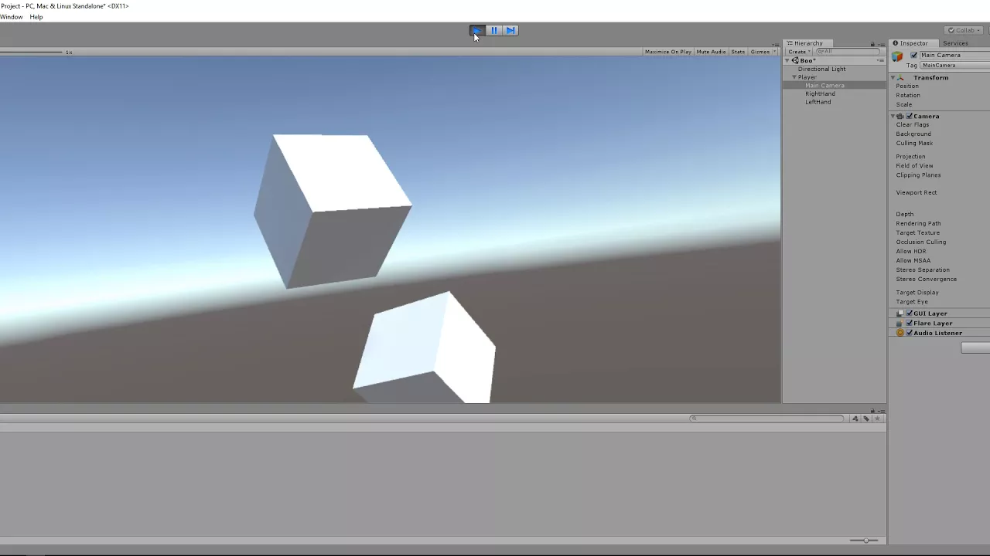Toggle Maximize On Play in Game view
The image size is (990, 556).
tap(667, 52)
